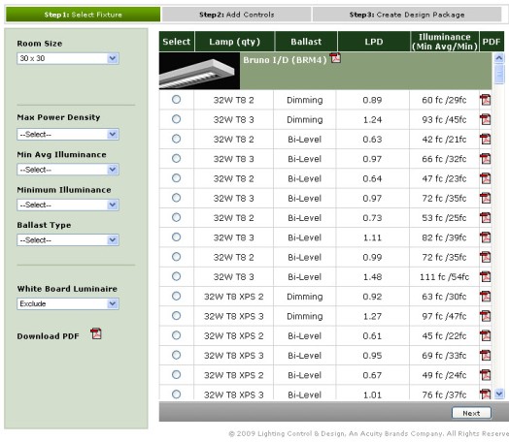This screenshot has height=442, width=509.
Task: Open PDF for 0.61 LPD XPS row
Action: [x=486, y=335]
